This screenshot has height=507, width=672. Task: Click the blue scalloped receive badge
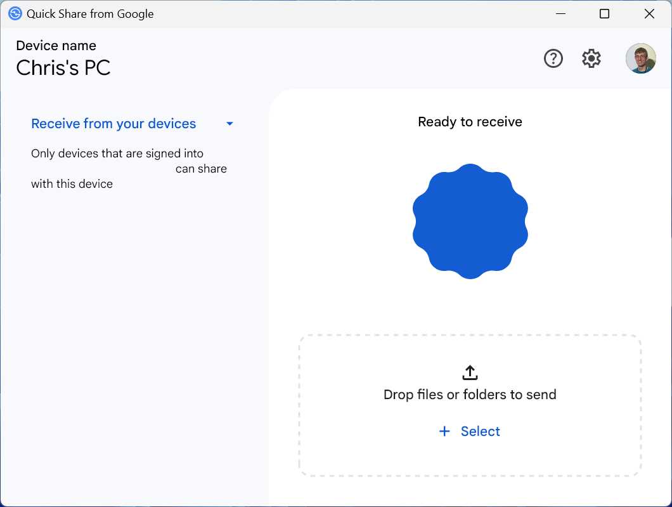(x=470, y=221)
